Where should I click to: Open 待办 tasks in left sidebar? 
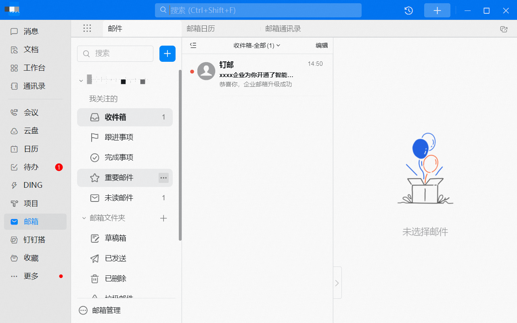(31, 167)
